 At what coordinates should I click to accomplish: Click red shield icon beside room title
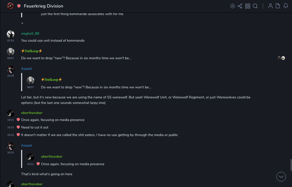[x=19, y=6]
